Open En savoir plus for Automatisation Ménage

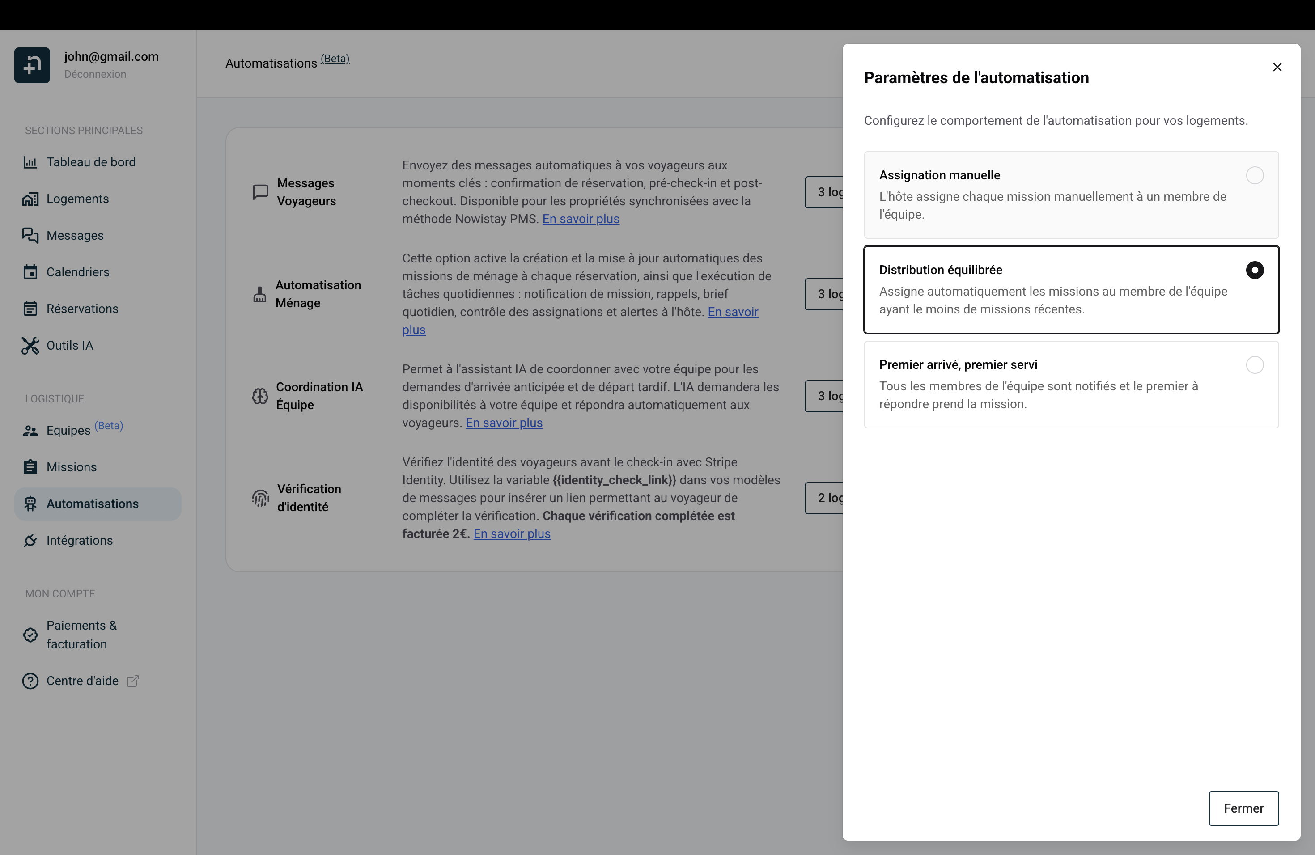point(733,312)
